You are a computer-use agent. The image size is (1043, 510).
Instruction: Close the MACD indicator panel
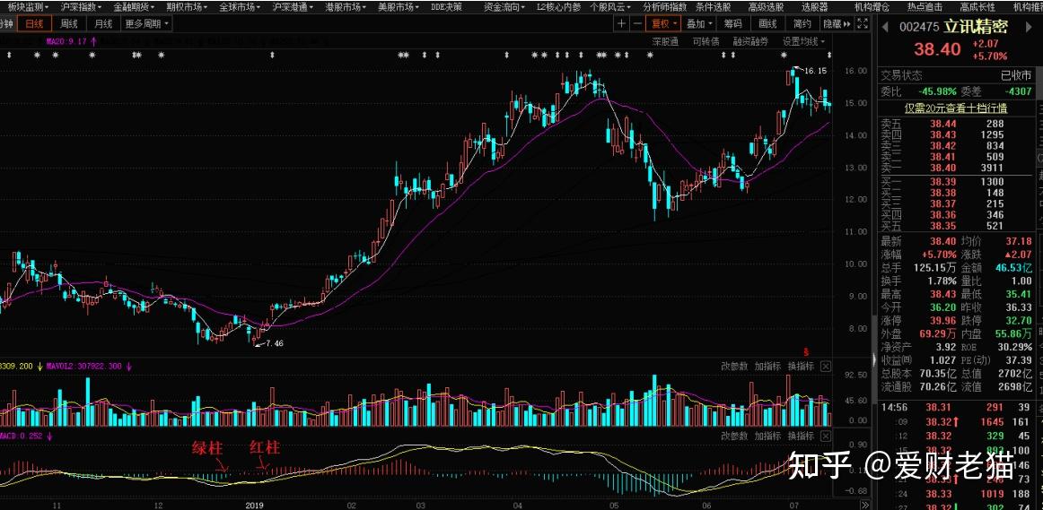point(826,437)
